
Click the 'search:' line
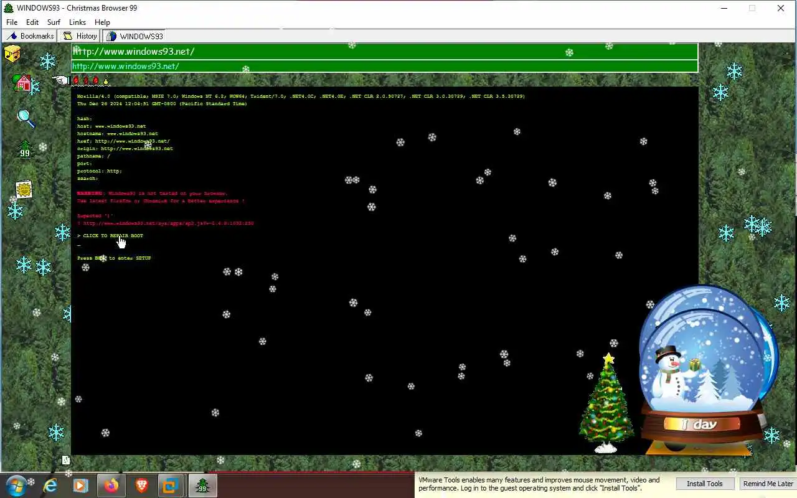coord(88,179)
